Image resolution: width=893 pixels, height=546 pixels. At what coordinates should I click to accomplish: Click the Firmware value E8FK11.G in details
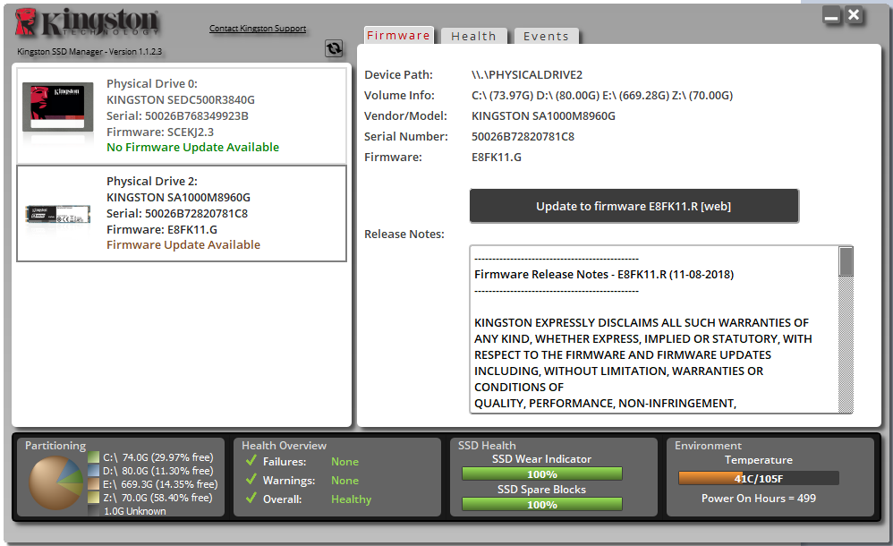pyautogui.click(x=496, y=157)
